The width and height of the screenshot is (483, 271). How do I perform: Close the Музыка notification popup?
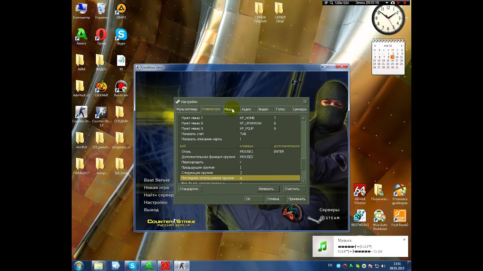tap(404, 239)
